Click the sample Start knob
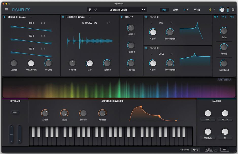 tap(90, 63)
